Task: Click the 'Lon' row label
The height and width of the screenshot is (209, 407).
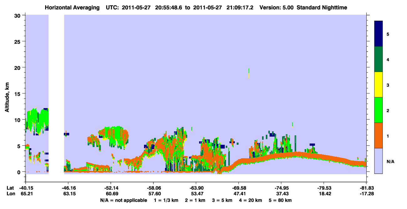Action: point(10,194)
